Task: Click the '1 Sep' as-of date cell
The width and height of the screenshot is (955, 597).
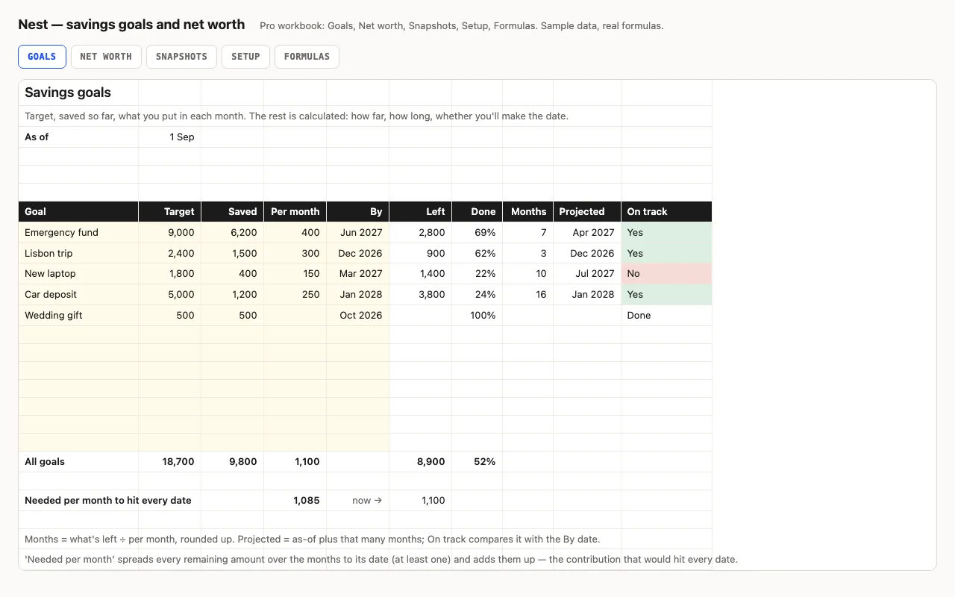Action: point(170,137)
